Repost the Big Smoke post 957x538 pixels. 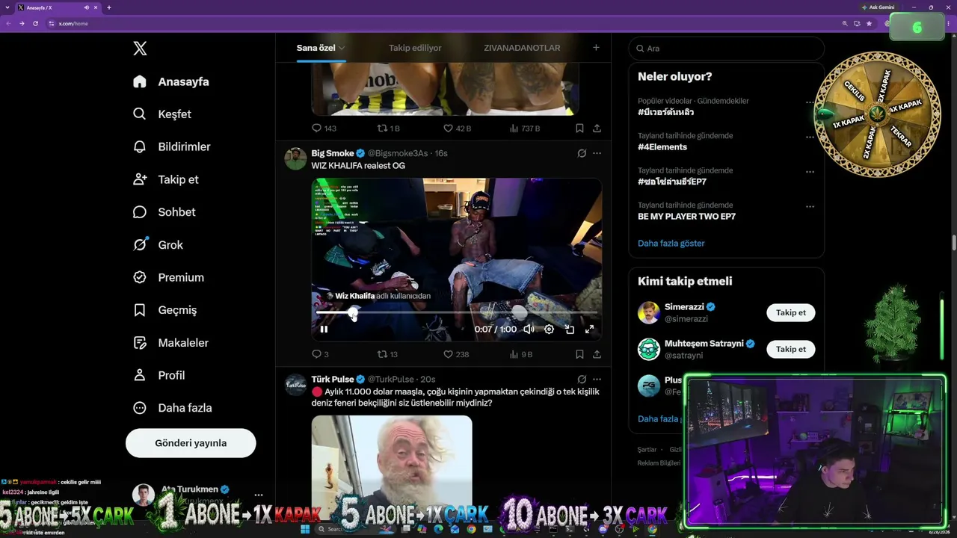pyautogui.click(x=387, y=354)
